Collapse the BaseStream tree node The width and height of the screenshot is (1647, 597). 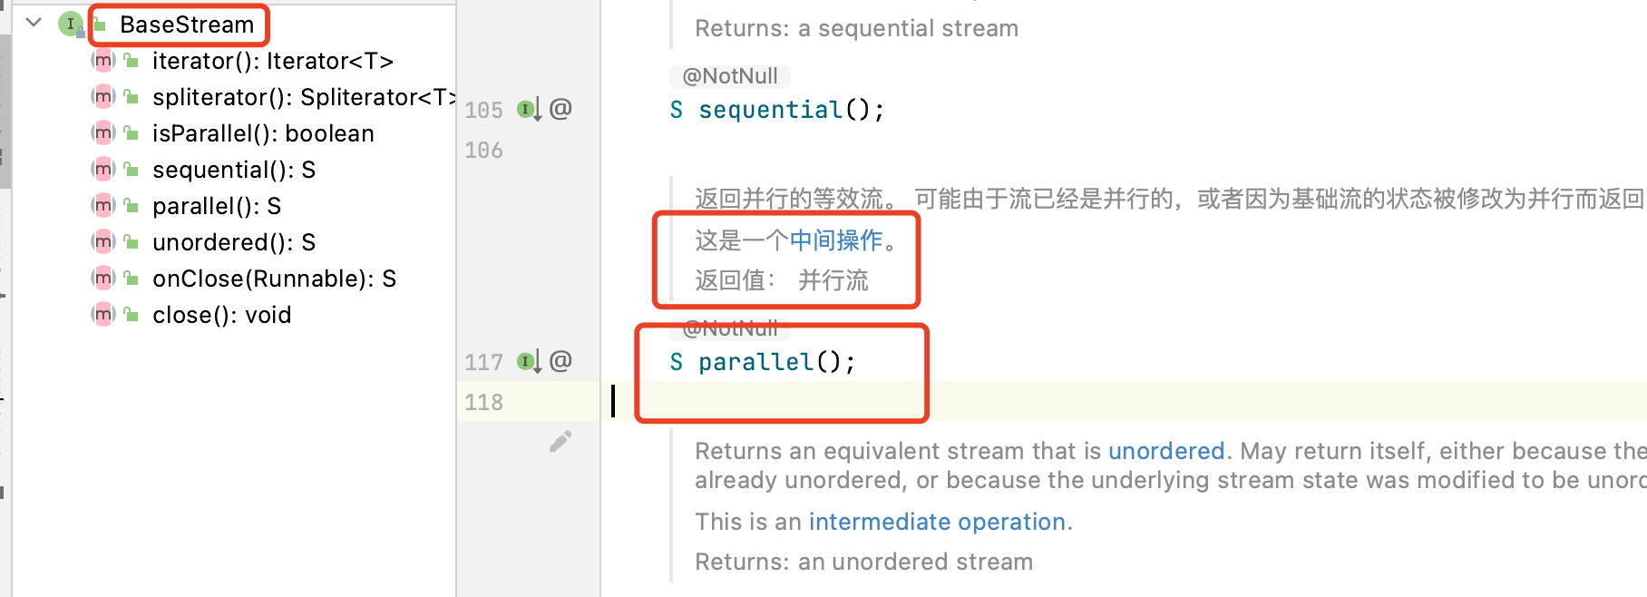point(34,23)
